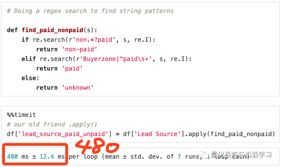Click the 'elif re.search' line keyword

click(29, 59)
